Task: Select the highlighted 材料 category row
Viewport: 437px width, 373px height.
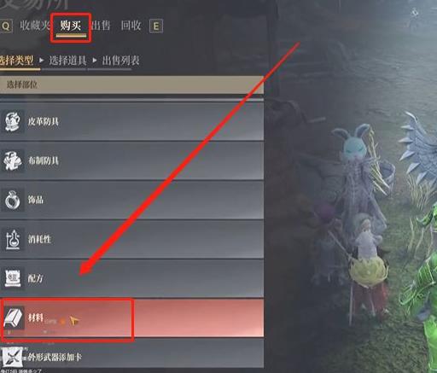Action: [x=131, y=318]
